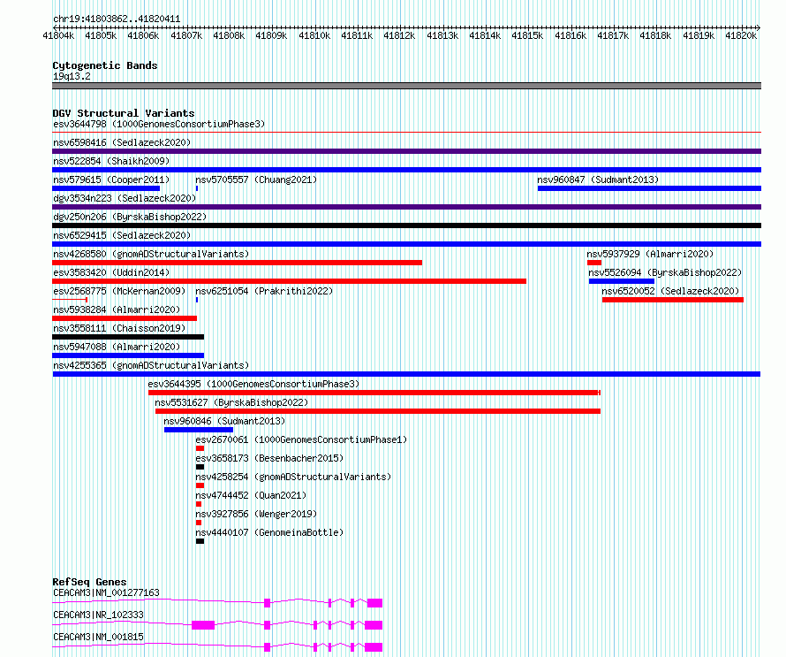Click the dgv250n206 (ByrskaBishop2022) black bar
786x657 pixels.
(406, 225)
